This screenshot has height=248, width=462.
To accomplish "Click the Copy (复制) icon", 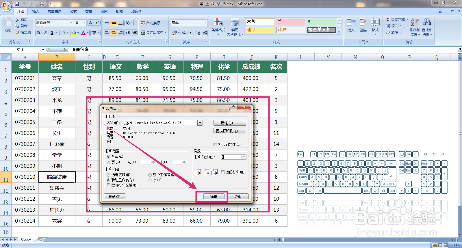I will click(x=17, y=26).
